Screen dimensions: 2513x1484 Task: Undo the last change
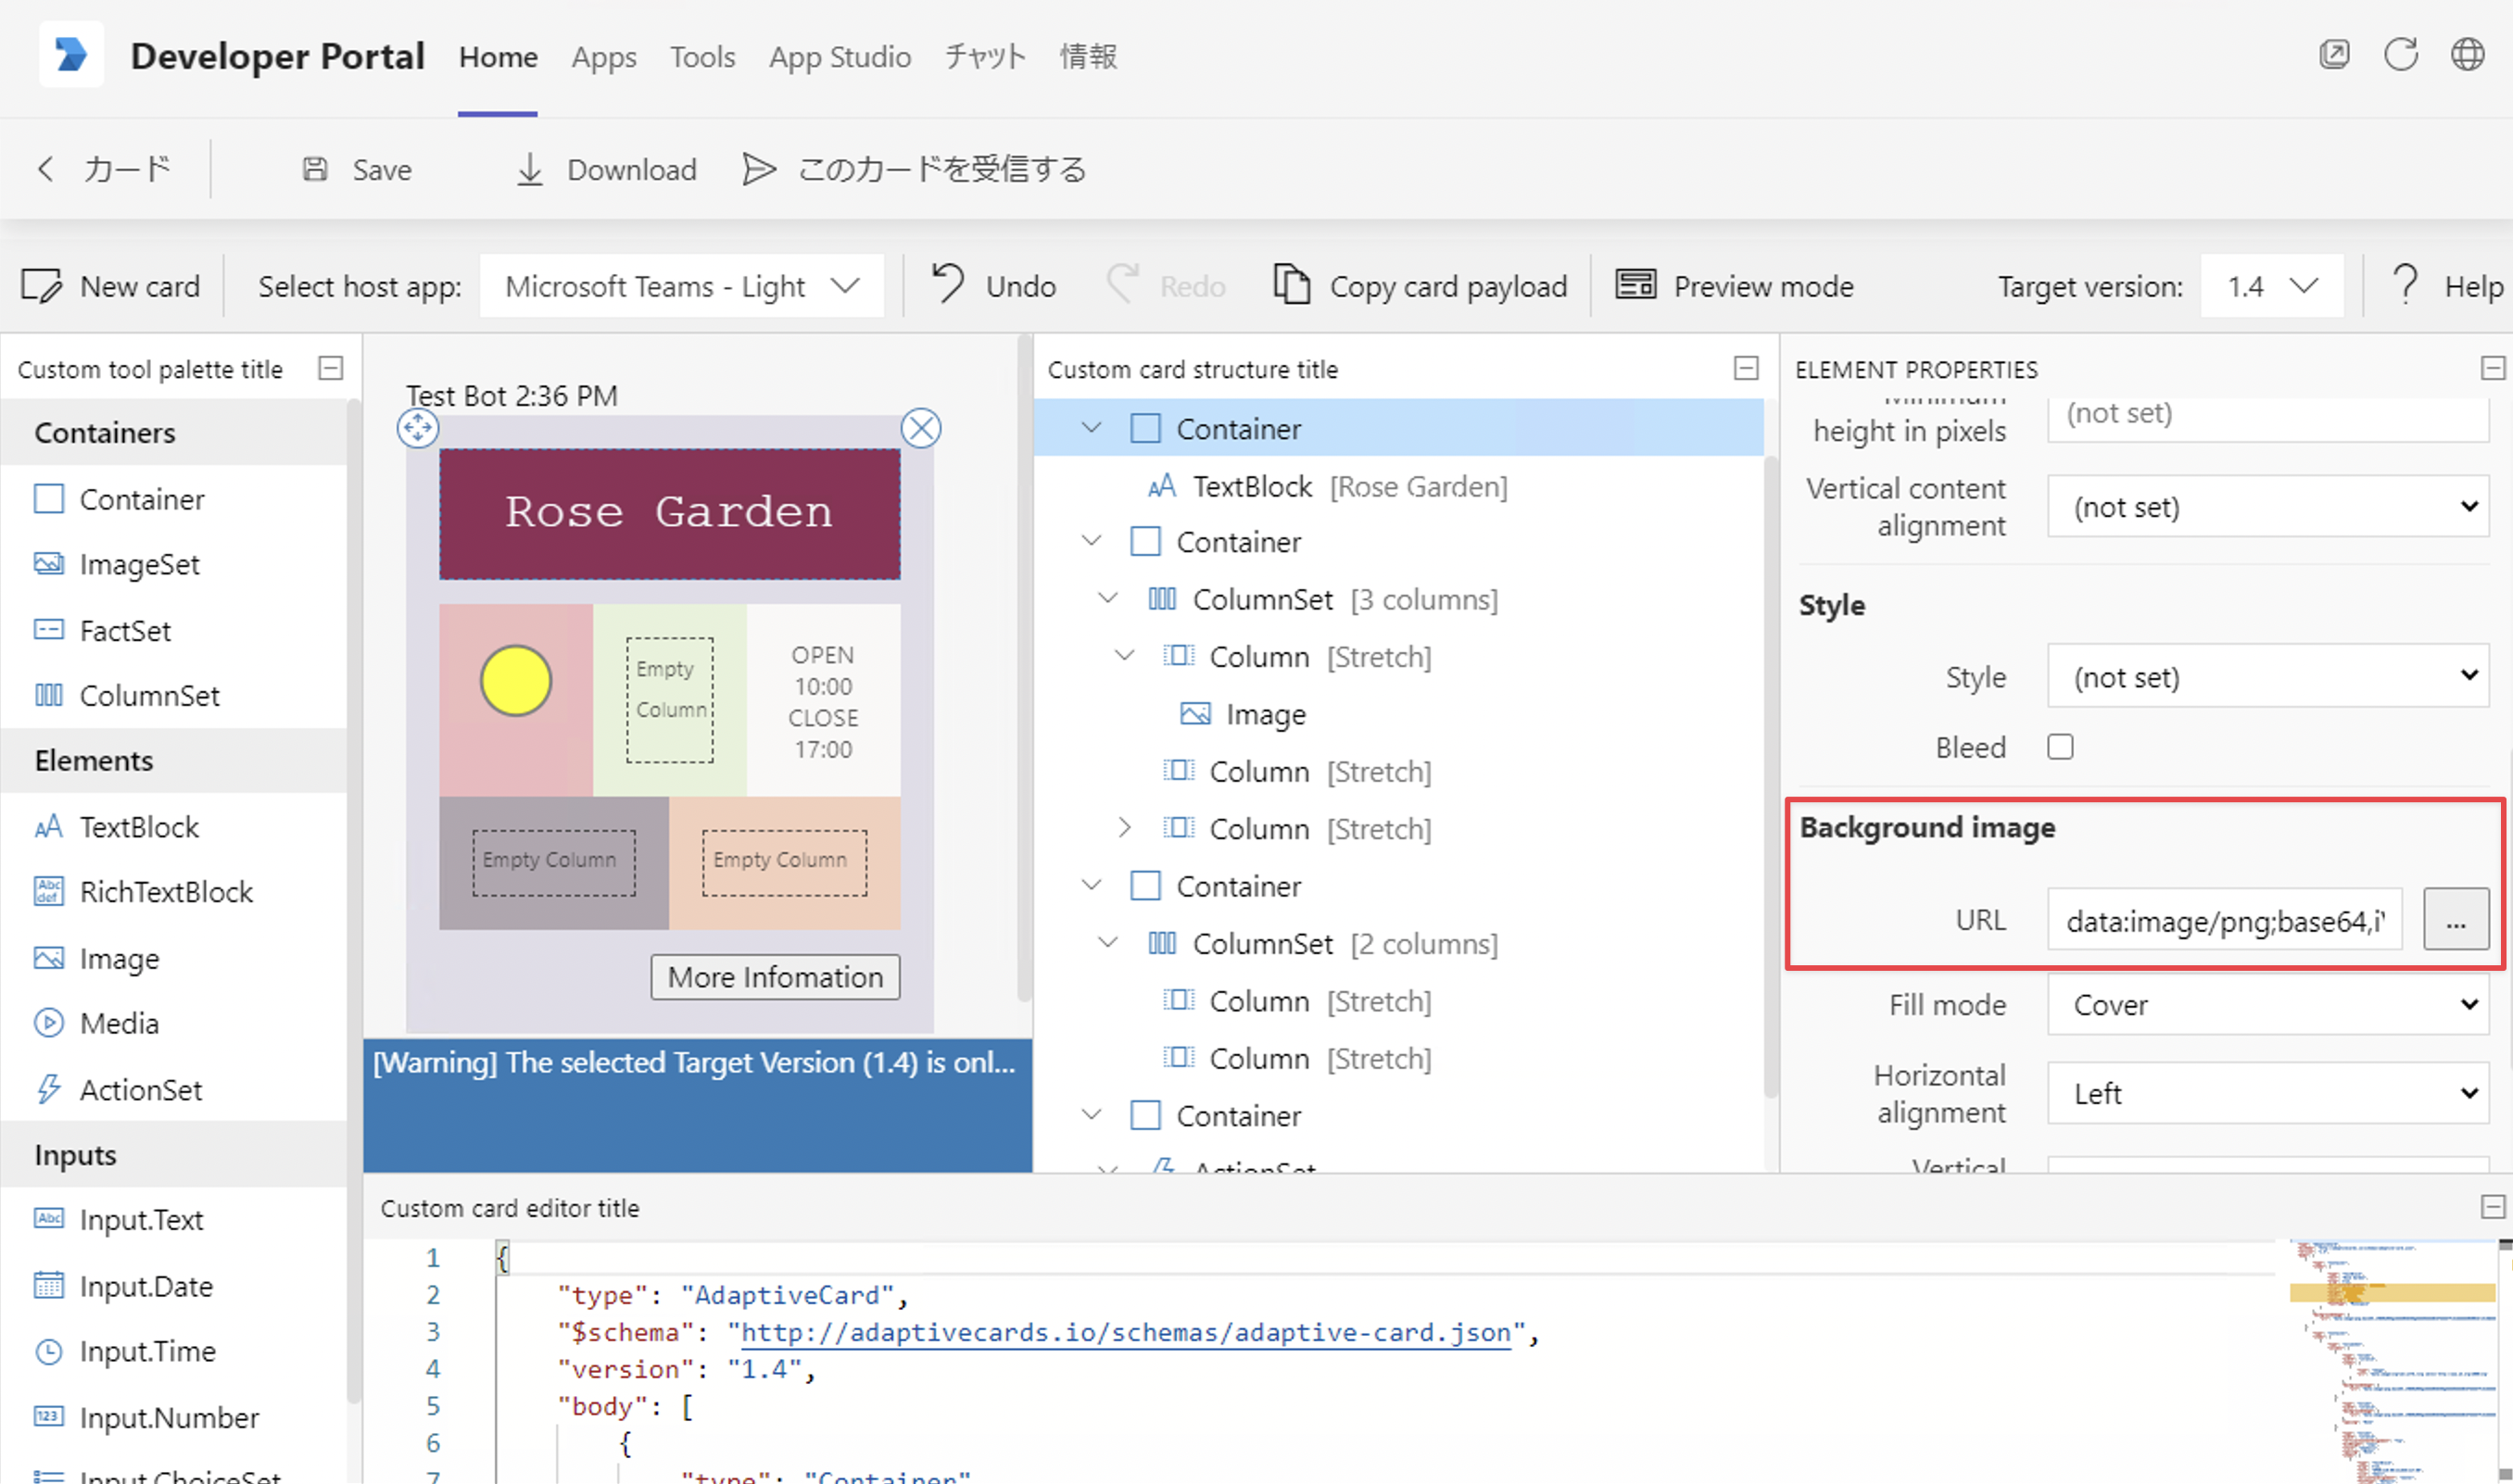coord(994,286)
